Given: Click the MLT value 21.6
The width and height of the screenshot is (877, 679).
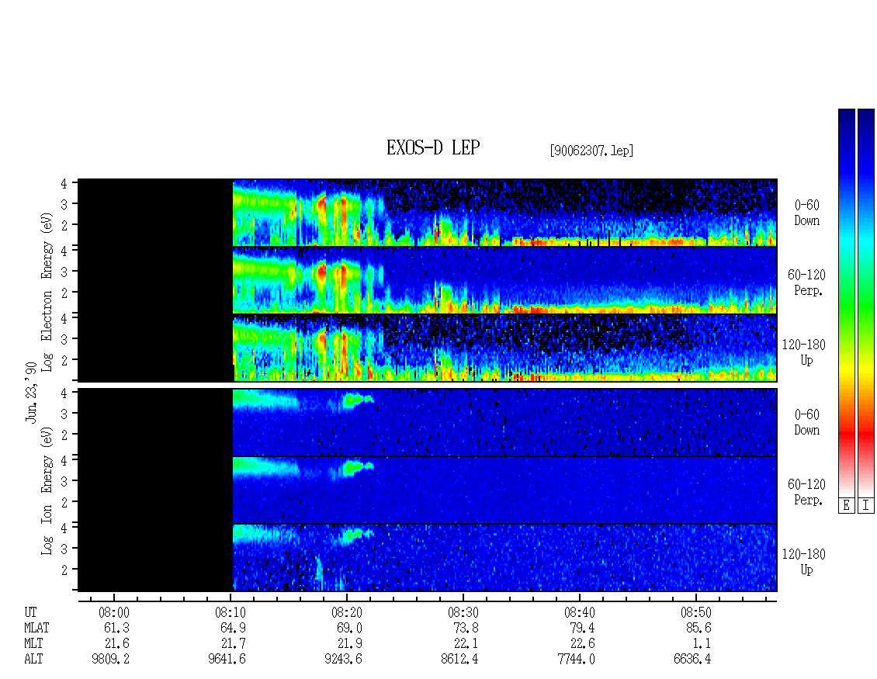Looking at the screenshot, I should (116, 644).
